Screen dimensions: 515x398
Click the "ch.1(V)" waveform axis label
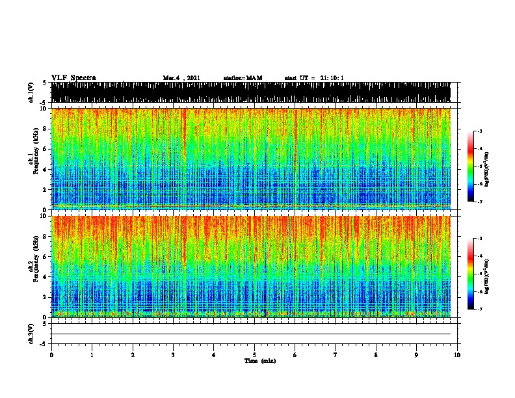(31, 92)
